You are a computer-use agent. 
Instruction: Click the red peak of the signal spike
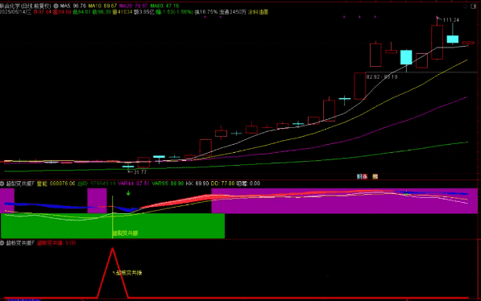tap(113, 249)
